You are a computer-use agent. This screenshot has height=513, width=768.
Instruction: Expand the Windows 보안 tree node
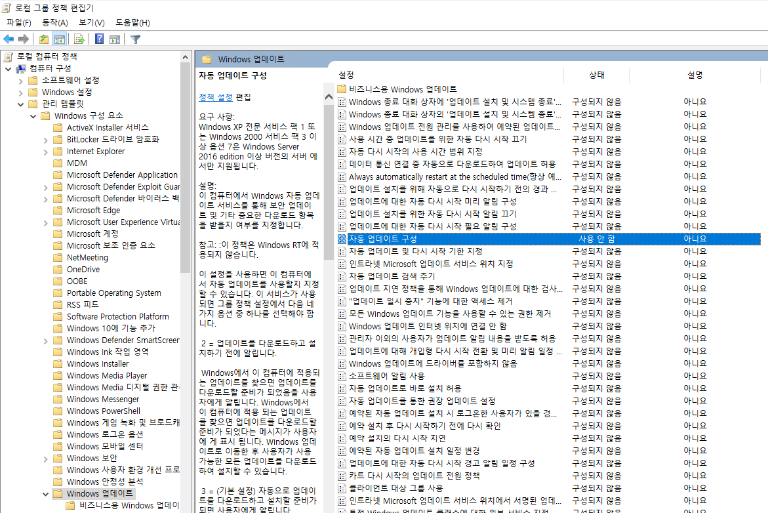tap(45, 459)
